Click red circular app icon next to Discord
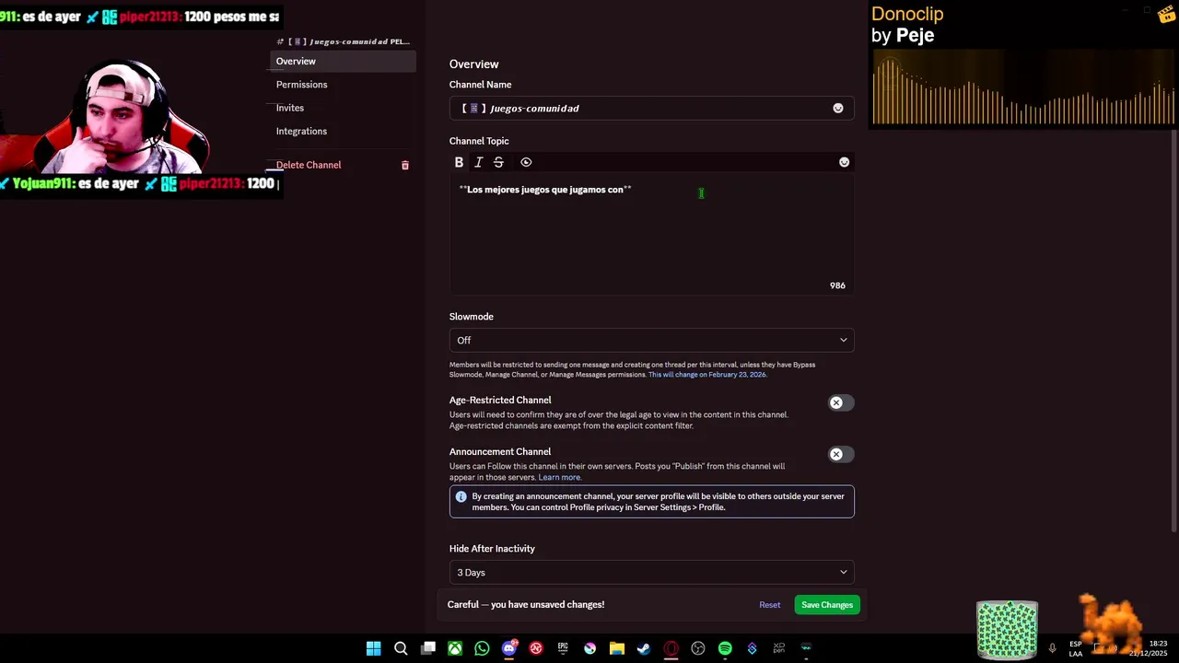Image resolution: width=1179 pixels, height=663 pixels. (x=536, y=648)
